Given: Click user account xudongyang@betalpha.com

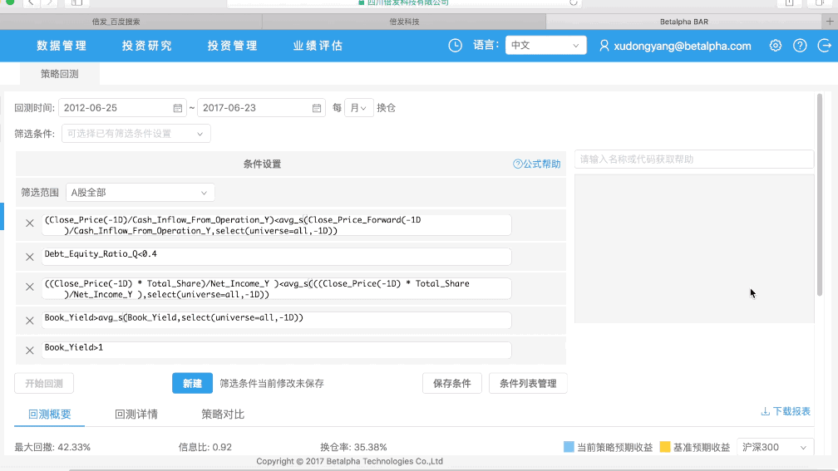Looking at the screenshot, I should tap(675, 46).
